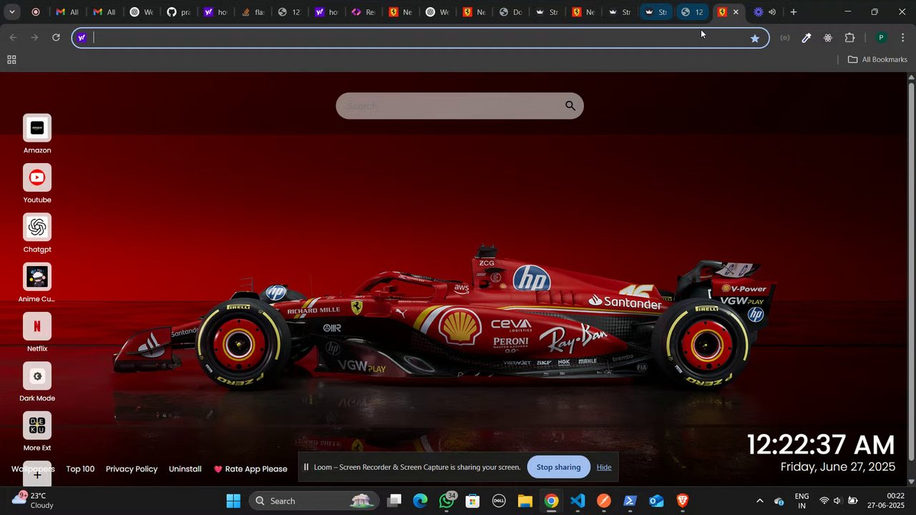The width and height of the screenshot is (916, 515).
Task: Focus the page Search input field
Action: click(459, 106)
